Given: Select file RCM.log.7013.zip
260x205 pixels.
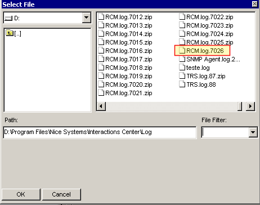Looking at the screenshot, I should (125, 25).
